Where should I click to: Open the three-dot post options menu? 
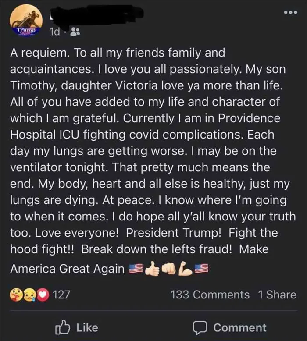click(291, 12)
